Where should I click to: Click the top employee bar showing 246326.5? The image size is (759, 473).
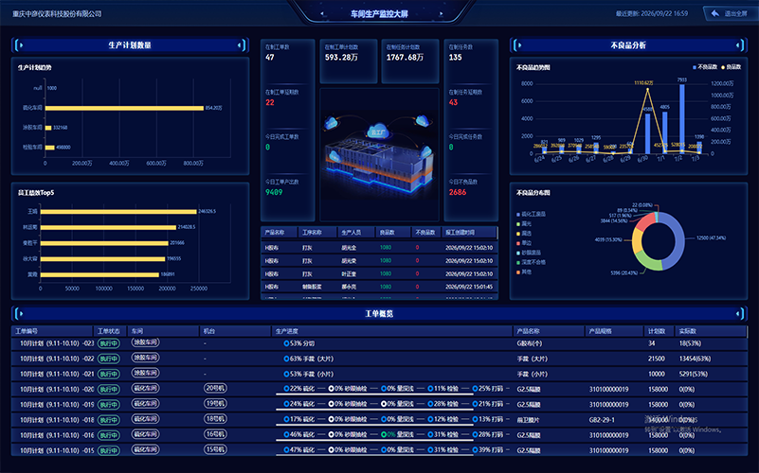(118, 212)
